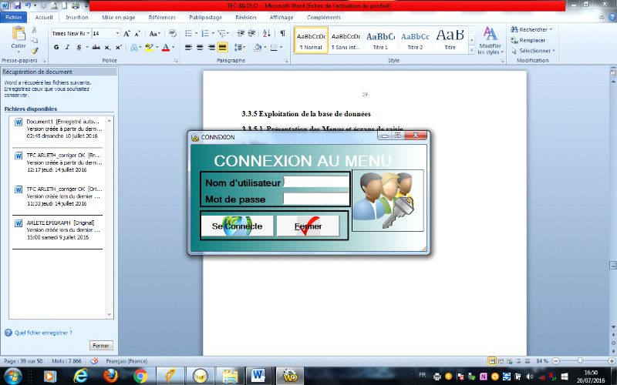This screenshot has height=385, width=617.
Task: Show paragraph marks with pilcrow icon
Action: (x=282, y=33)
